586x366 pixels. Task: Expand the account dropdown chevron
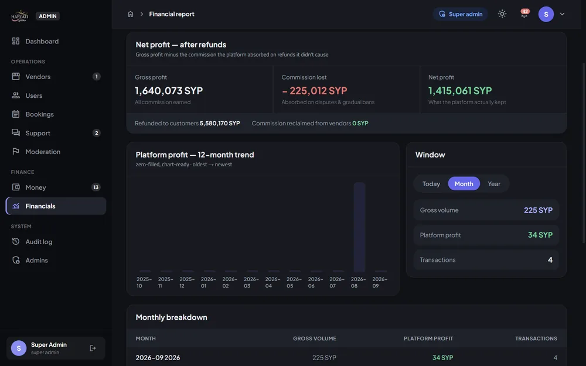562,14
